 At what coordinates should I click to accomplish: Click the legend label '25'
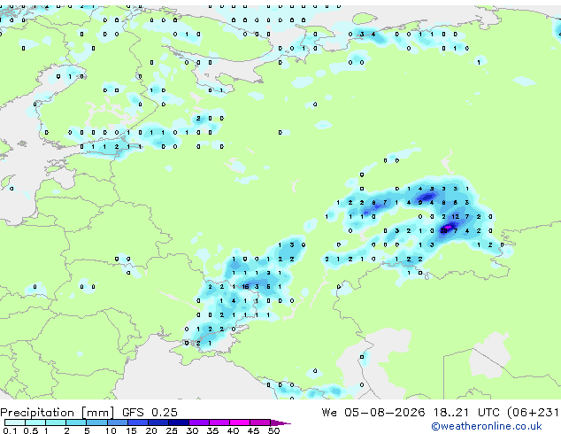172,430
